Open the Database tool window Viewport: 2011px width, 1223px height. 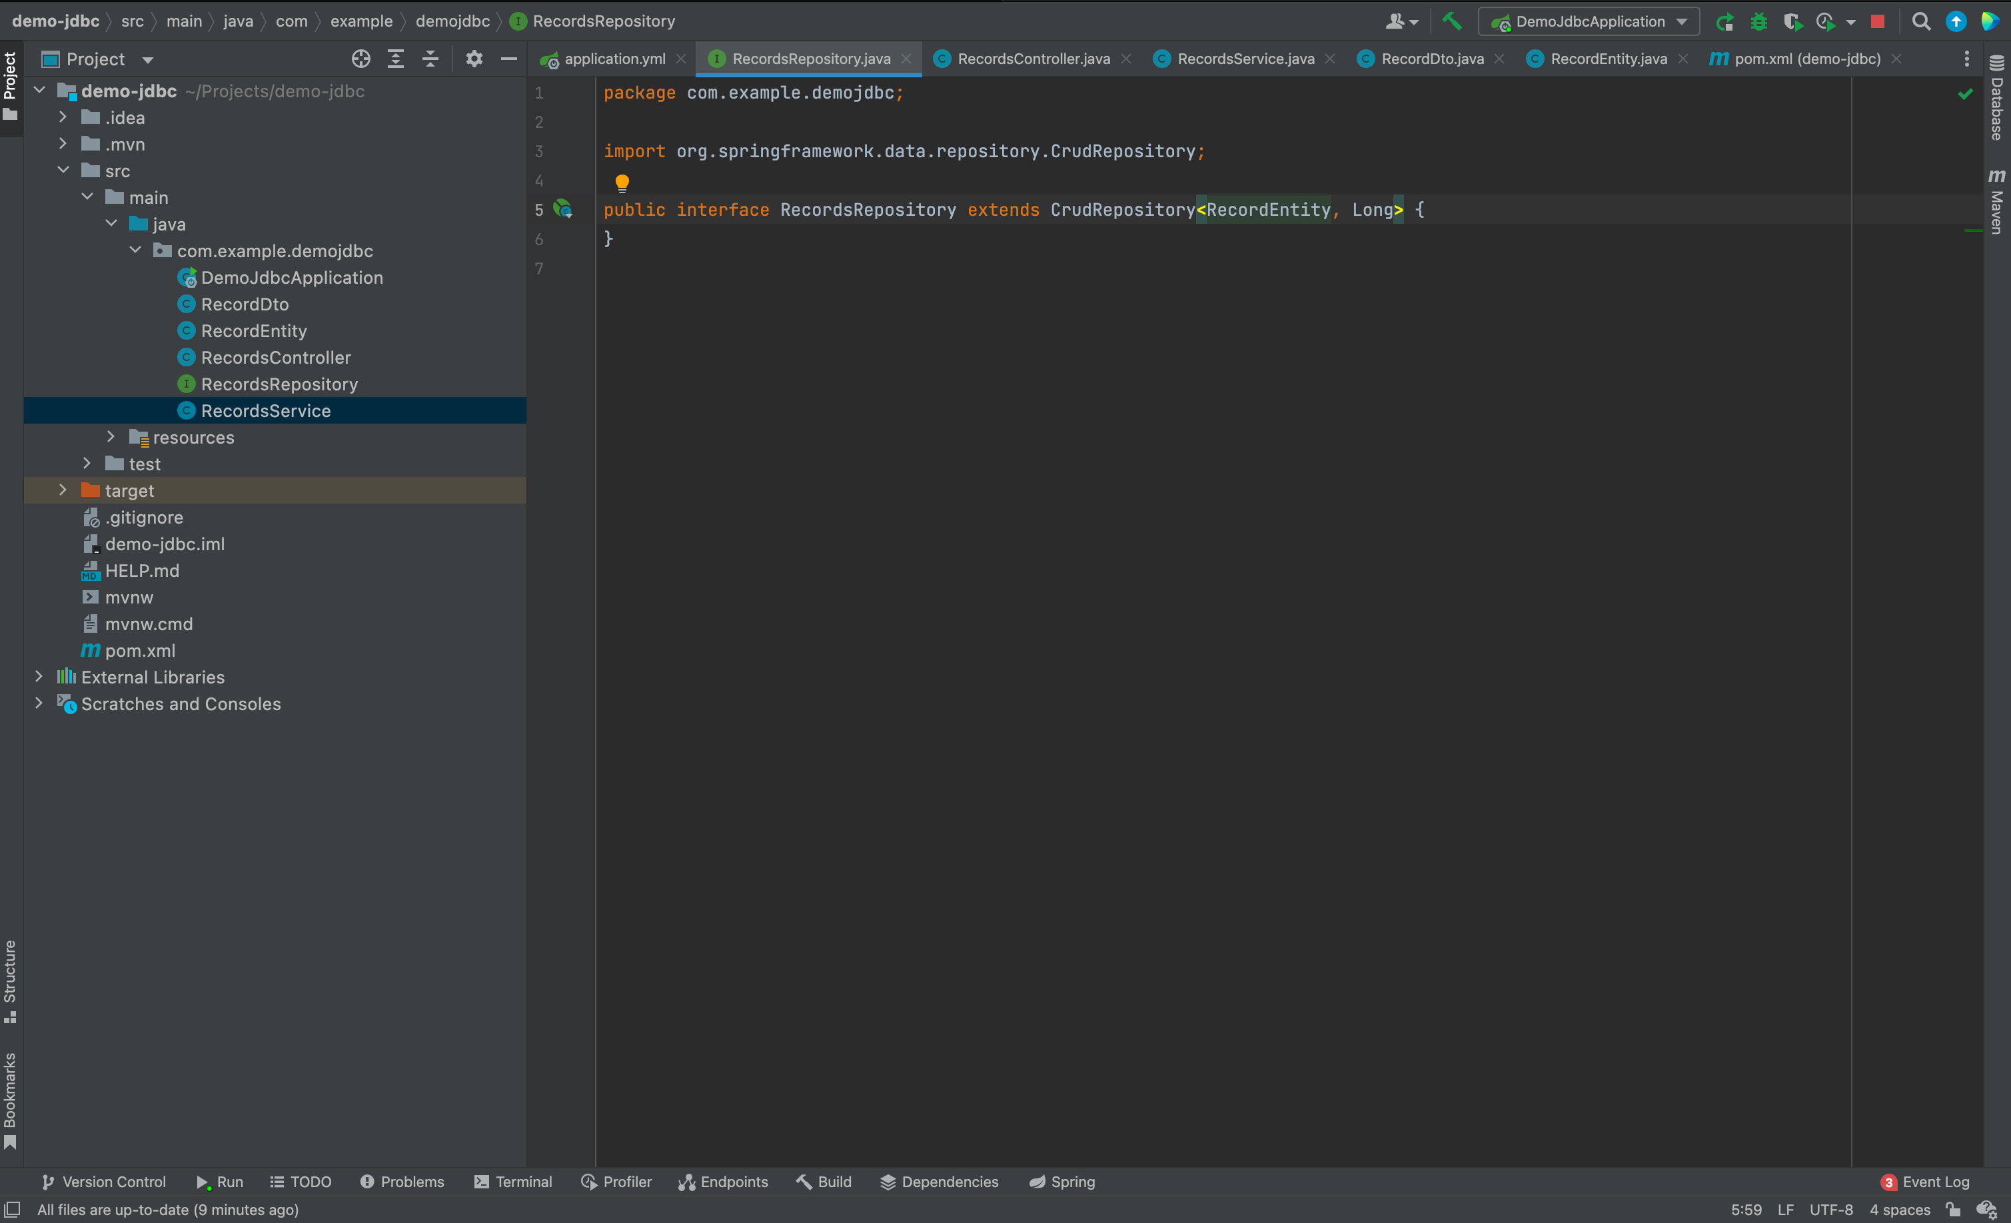point(1996,98)
